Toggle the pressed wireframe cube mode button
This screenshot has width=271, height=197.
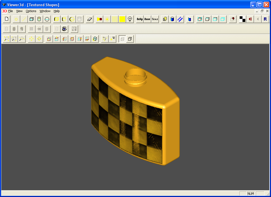(x=122, y=39)
